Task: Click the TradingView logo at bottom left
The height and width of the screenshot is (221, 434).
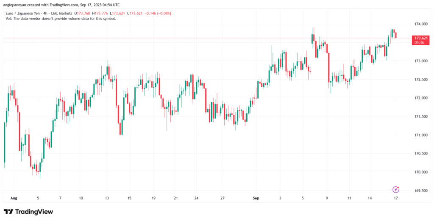Action: [28, 212]
